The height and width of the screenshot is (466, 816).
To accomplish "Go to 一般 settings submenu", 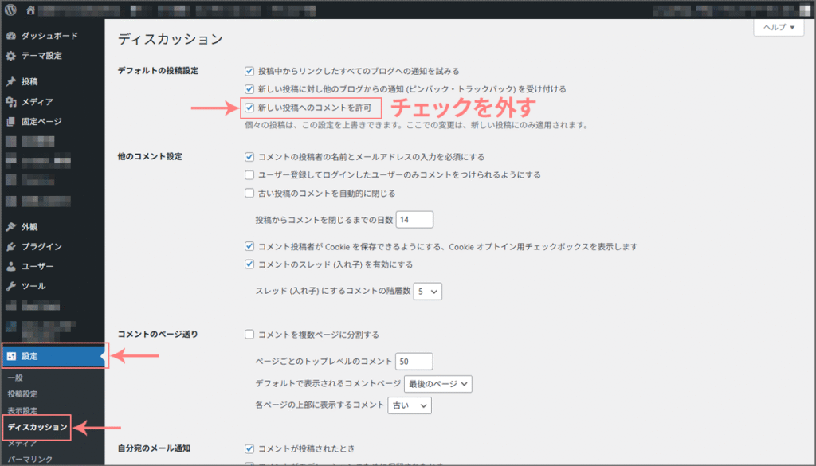I will point(15,378).
